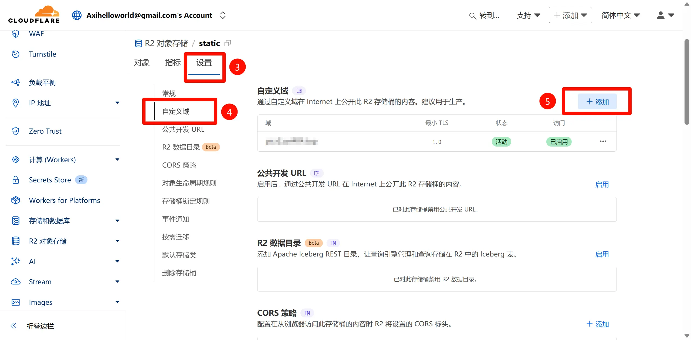The height and width of the screenshot is (340, 691).
Task: Click the R2 对象存储 breadcrumb link
Action: [x=166, y=43]
